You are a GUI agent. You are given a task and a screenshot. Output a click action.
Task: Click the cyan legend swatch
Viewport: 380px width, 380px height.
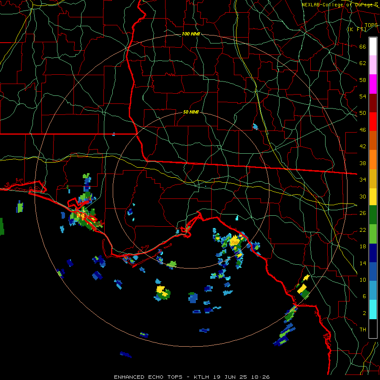[373, 309]
